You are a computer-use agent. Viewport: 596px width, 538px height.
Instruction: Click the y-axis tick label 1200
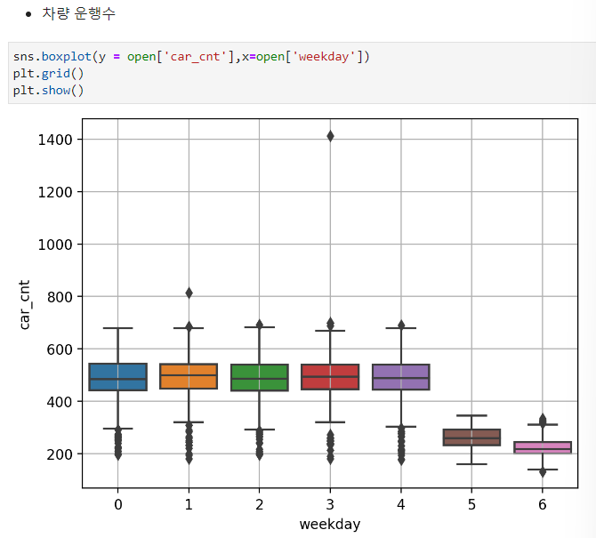pos(55,192)
